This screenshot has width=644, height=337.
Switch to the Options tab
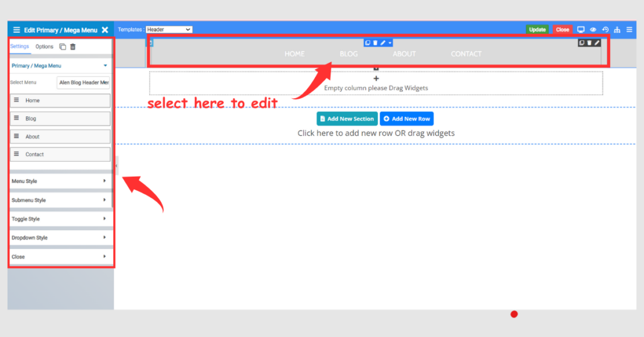(45, 47)
